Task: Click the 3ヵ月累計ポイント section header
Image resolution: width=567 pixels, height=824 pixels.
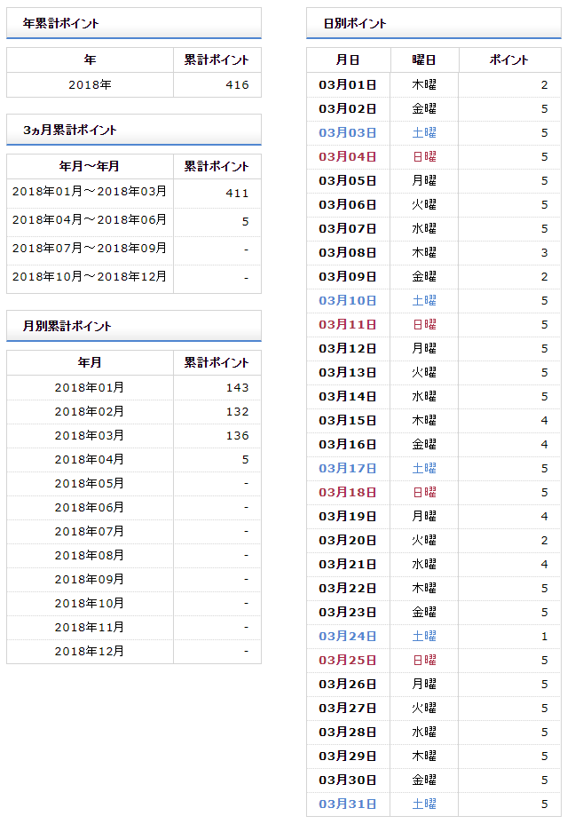Action: coord(133,130)
